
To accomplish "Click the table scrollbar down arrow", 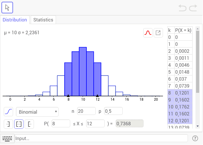I will (197, 126).
